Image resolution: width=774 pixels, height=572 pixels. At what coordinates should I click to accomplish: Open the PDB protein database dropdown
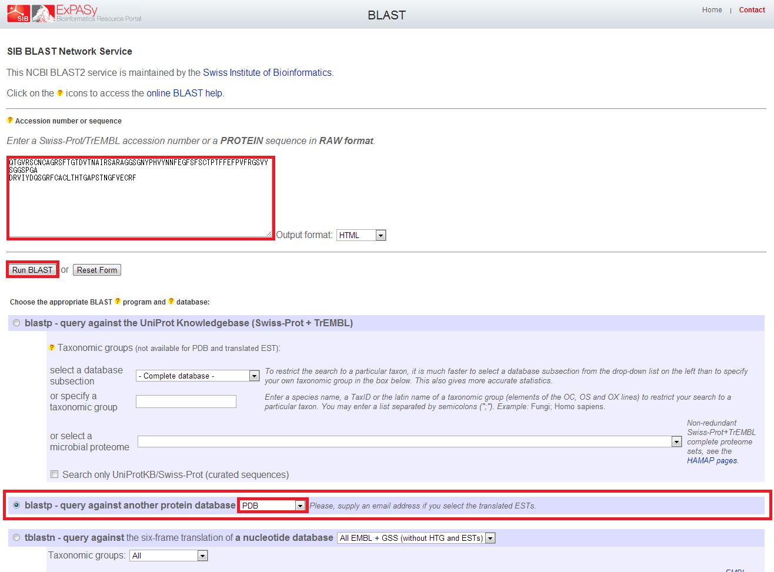pyautogui.click(x=273, y=506)
